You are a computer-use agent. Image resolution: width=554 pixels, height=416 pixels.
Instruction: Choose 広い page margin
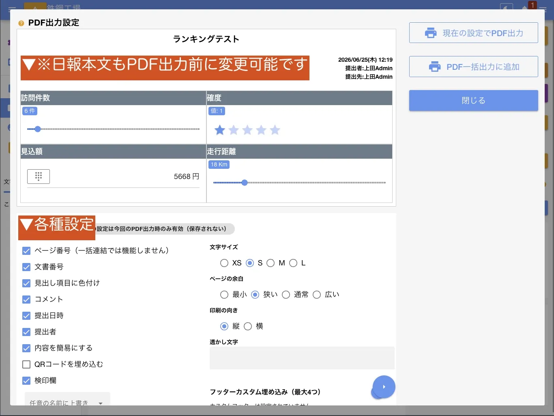(317, 295)
